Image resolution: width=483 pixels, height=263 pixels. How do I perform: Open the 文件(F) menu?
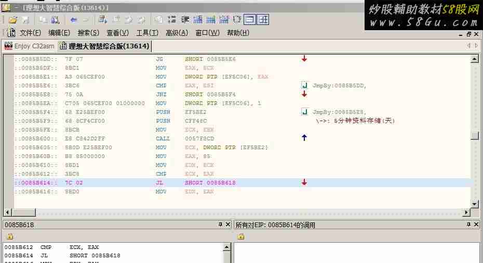pos(30,33)
